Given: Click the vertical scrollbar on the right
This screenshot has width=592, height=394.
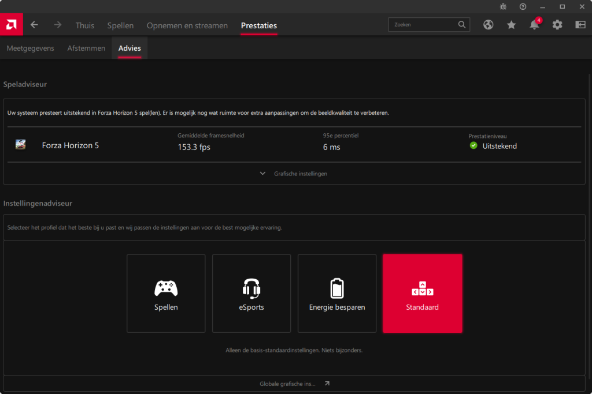Looking at the screenshot, I should (x=589, y=226).
